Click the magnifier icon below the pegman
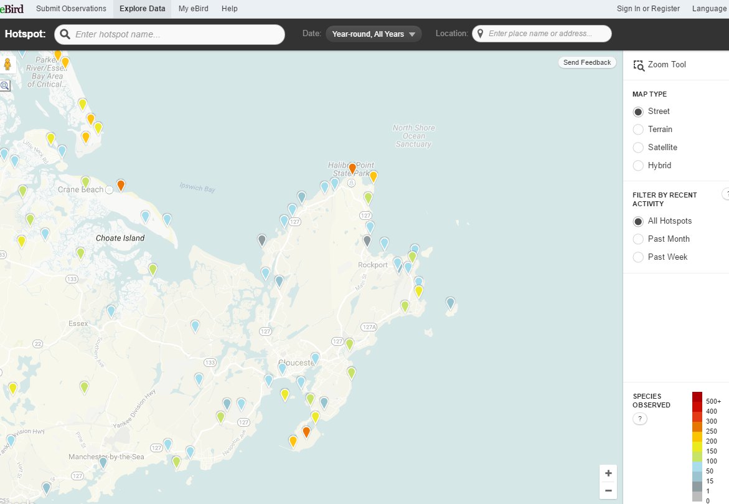729x504 pixels. point(5,86)
